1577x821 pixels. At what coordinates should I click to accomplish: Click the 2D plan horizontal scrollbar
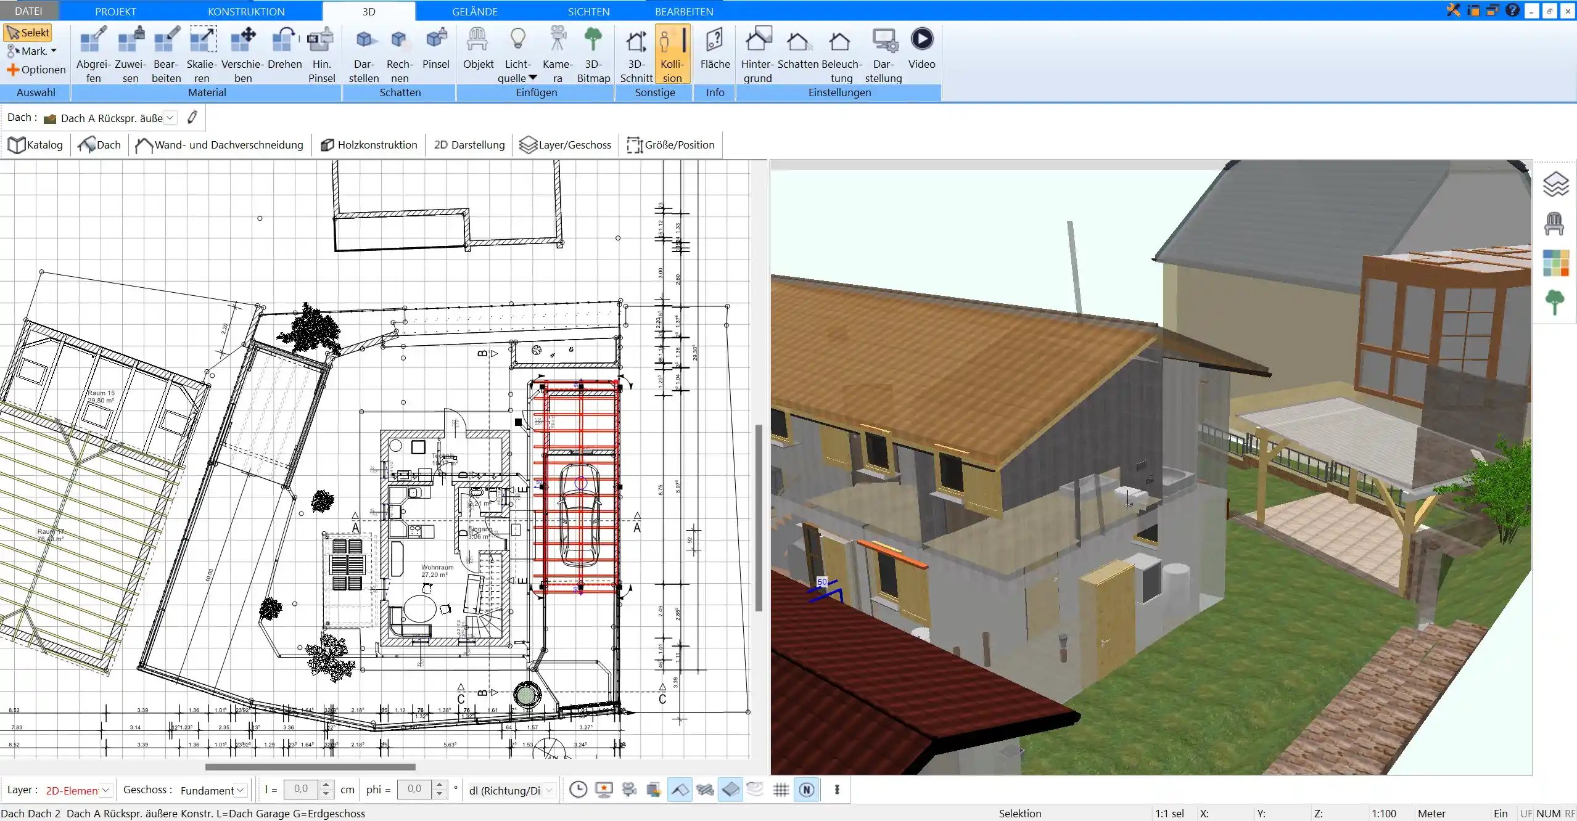(310, 767)
